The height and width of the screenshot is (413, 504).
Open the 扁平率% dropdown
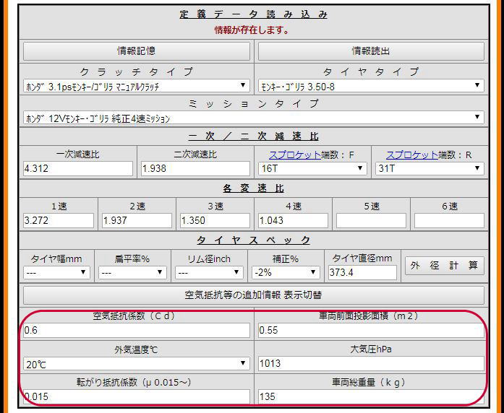tap(133, 273)
